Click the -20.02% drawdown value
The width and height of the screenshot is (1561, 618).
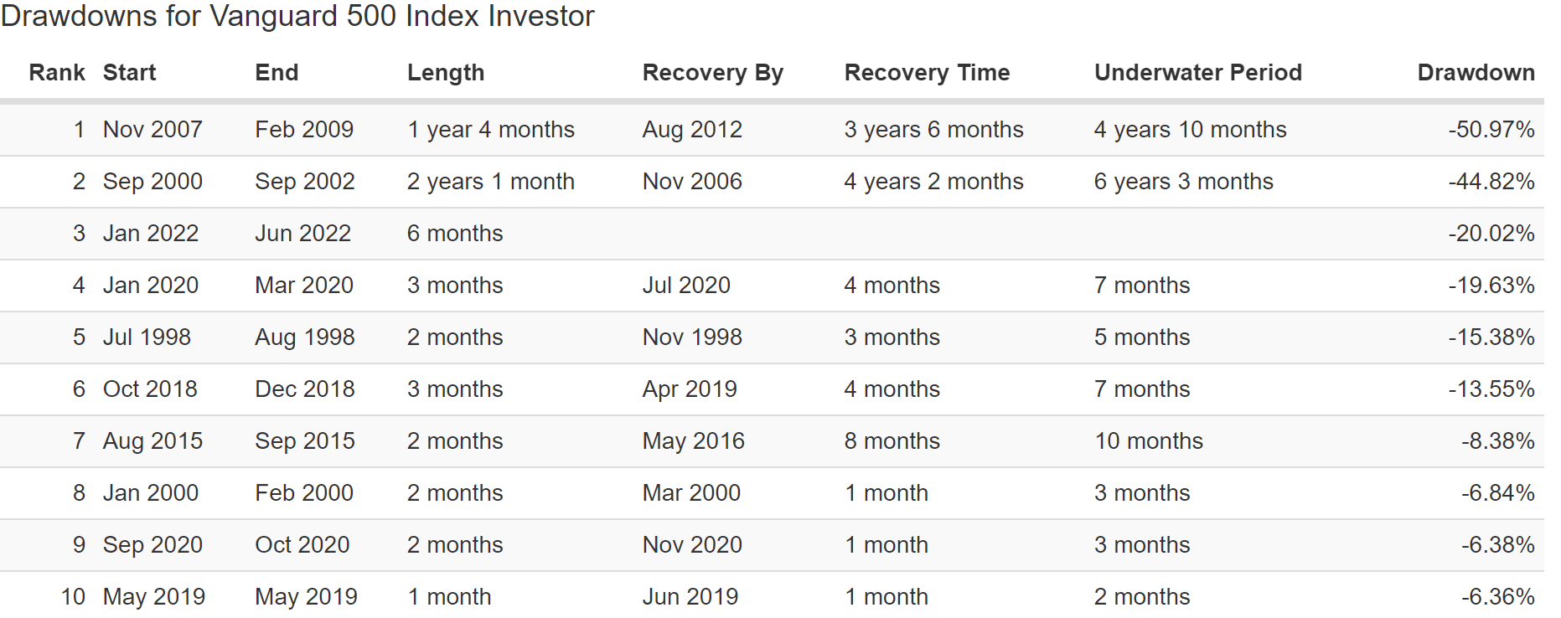pyautogui.click(x=1491, y=234)
